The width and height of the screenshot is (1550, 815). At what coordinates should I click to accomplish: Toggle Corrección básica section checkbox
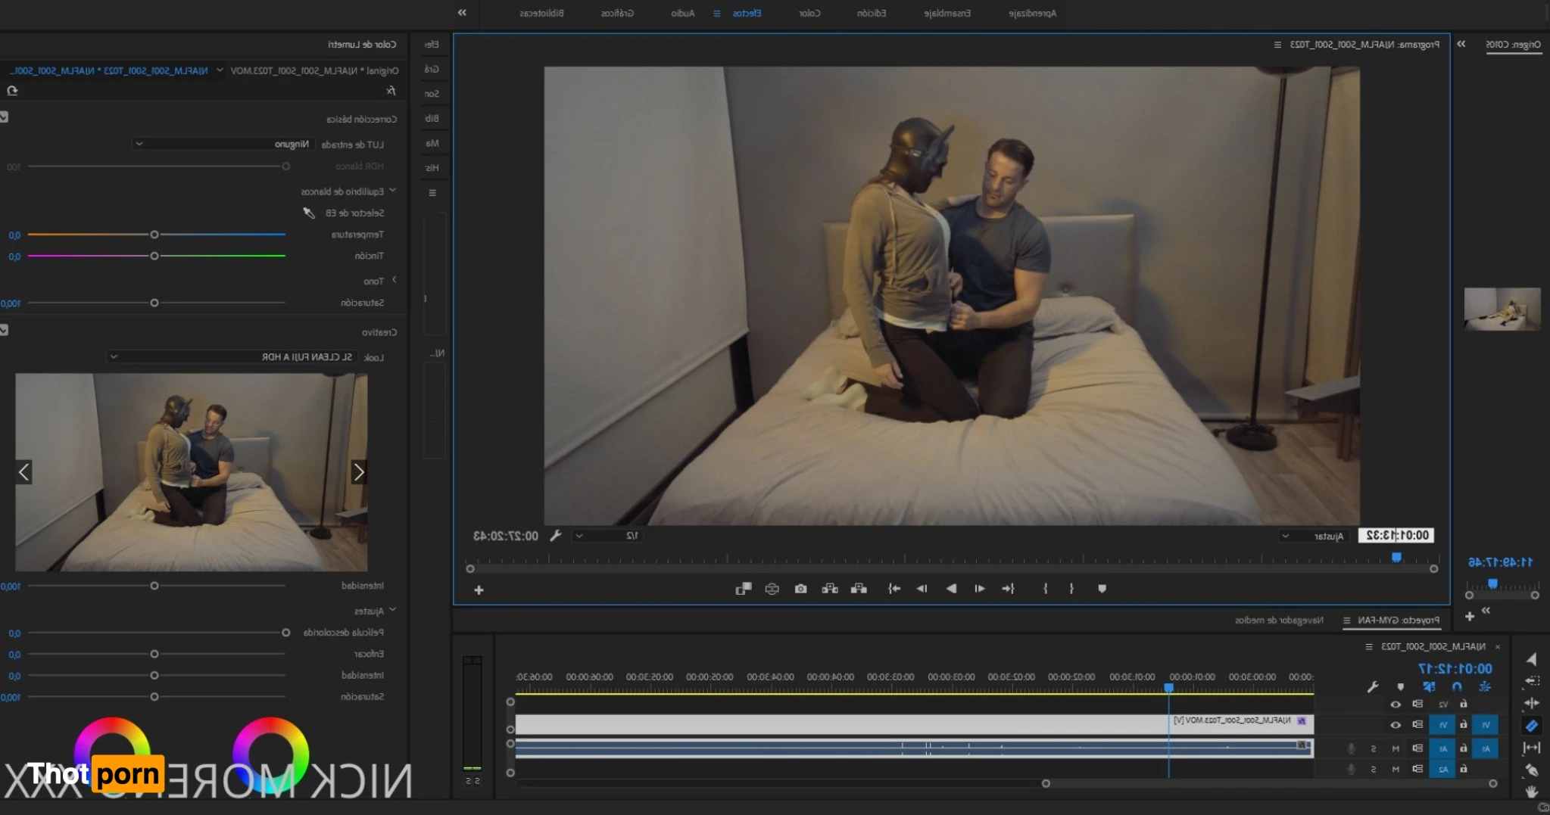click(x=5, y=117)
